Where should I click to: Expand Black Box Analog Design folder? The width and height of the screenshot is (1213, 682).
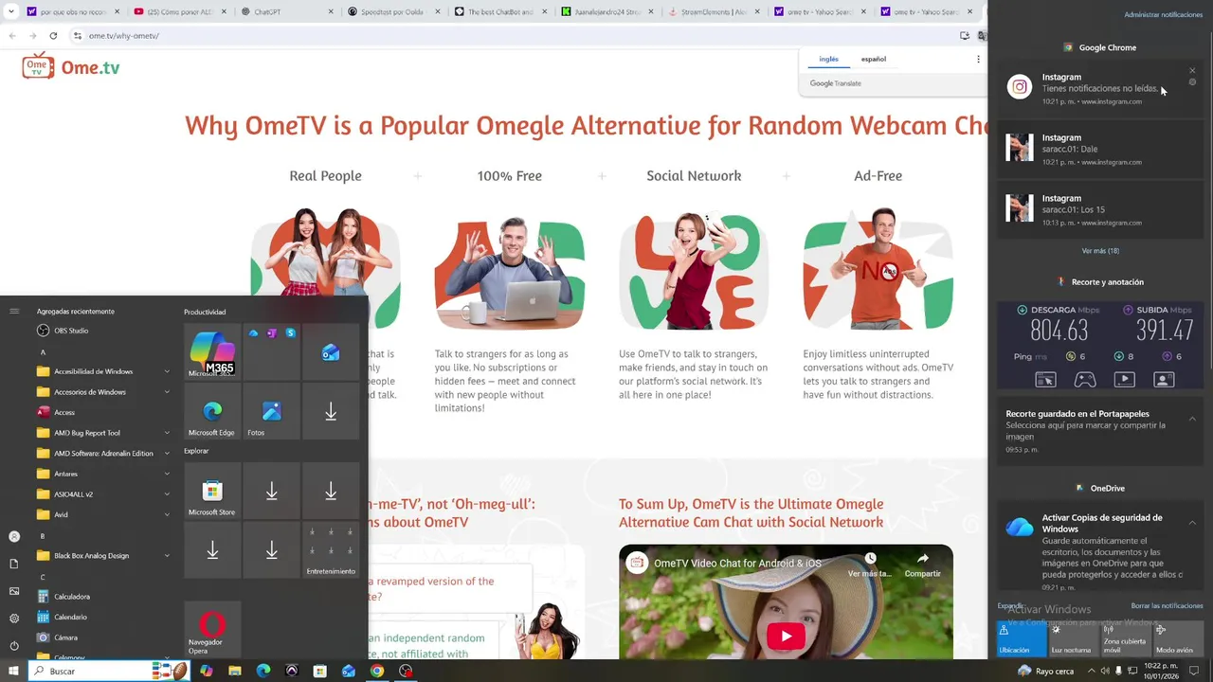click(104, 555)
